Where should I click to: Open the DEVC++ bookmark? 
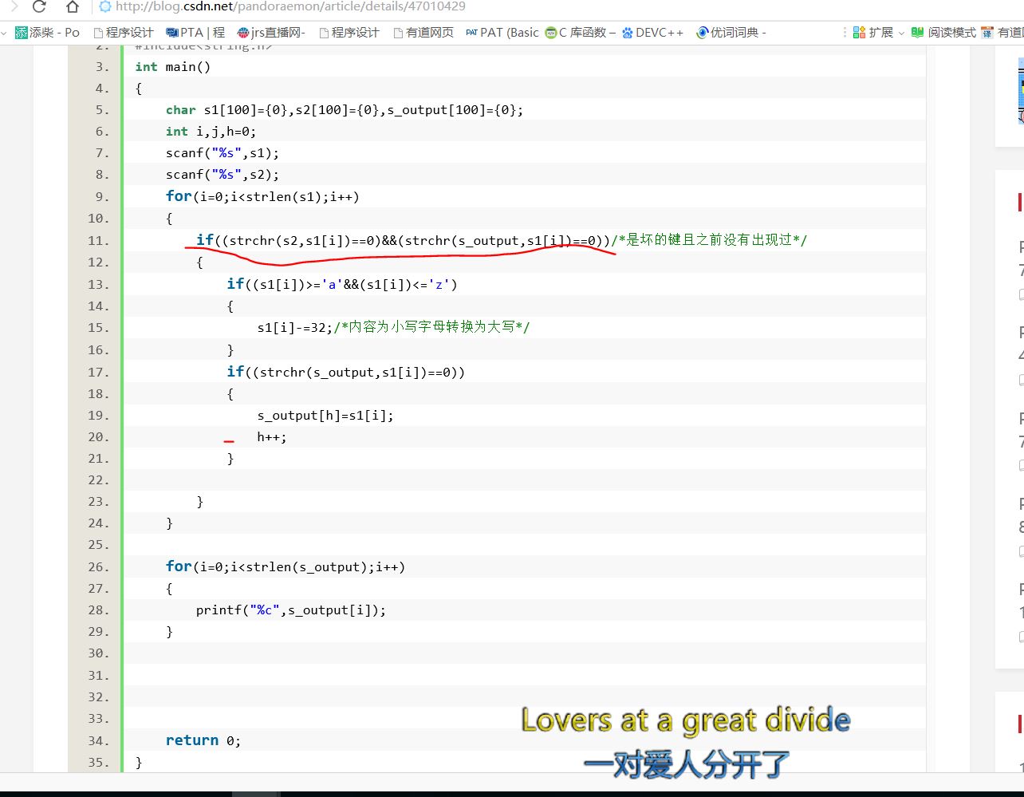tap(652, 33)
